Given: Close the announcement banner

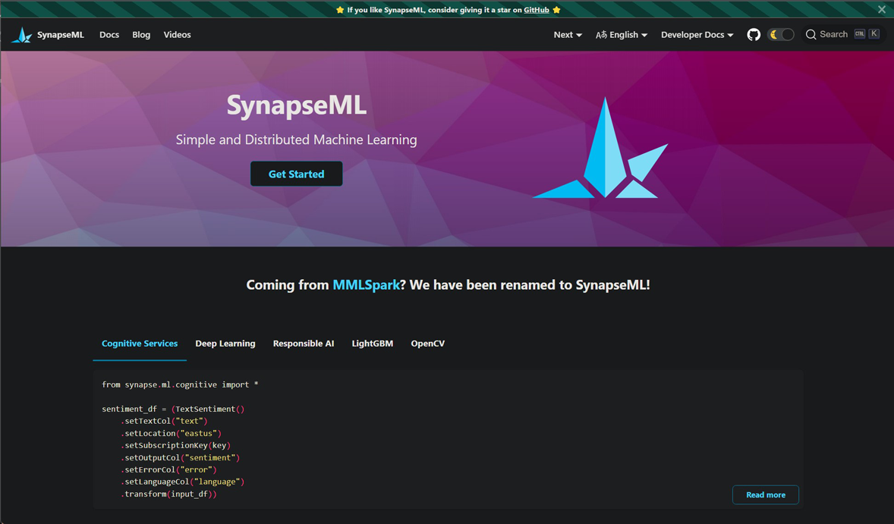Looking at the screenshot, I should click(881, 10).
